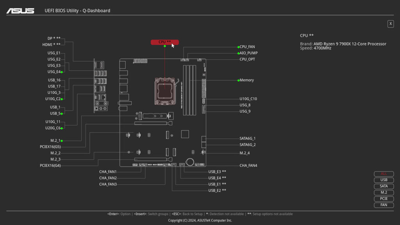Select the AIO_PUMP header indicator
The height and width of the screenshot is (225, 400).
248,53
